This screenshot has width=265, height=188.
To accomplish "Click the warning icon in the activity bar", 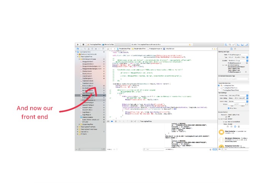I will point(190,45).
